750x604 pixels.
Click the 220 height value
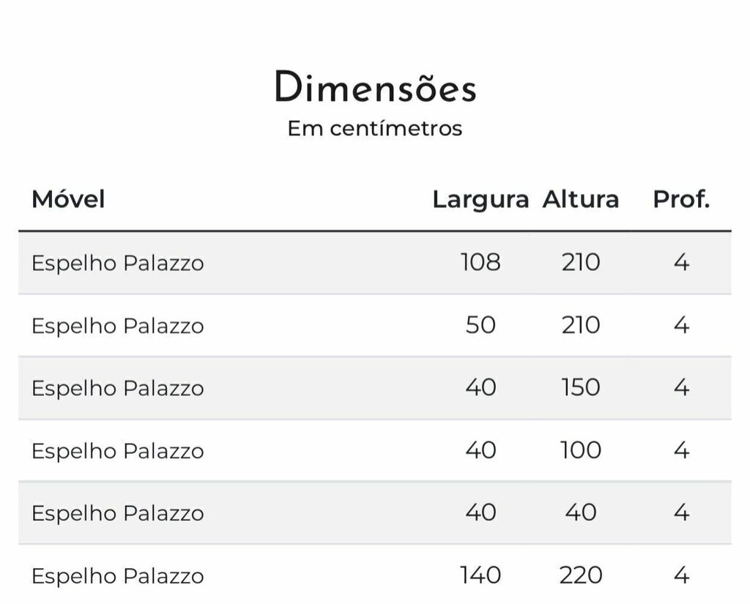(581, 575)
